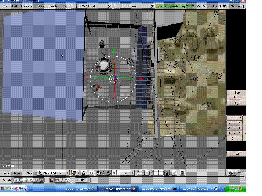Screen dimensions: 262x196
Task: Expand hidden system tray icons arrow
Action: pyautogui.click(x=26, y=189)
